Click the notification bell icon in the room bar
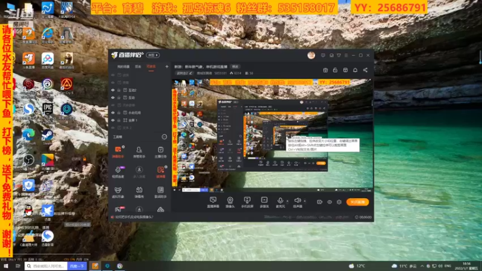The height and width of the screenshot is (271, 482). pyautogui.click(x=355, y=70)
